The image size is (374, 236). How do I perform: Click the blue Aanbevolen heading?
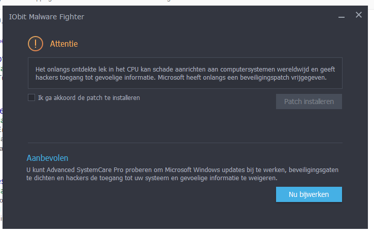click(47, 158)
